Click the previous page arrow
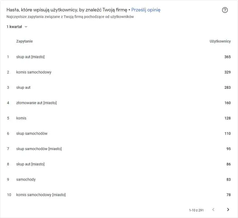Image resolution: width=238 pixels, height=218 pixels. tap(213, 210)
